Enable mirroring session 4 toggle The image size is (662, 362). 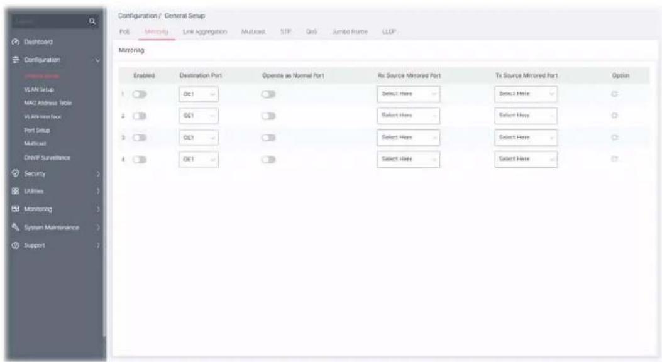coord(140,160)
